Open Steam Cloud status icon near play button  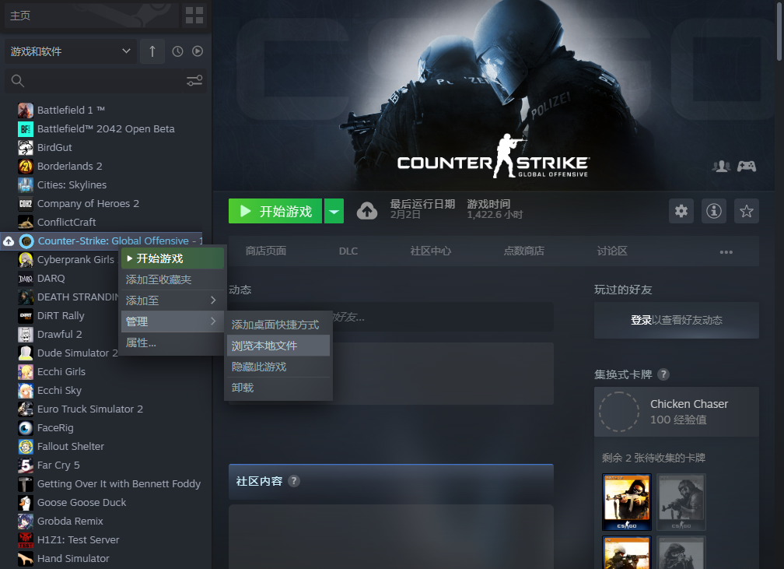(x=367, y=211)
